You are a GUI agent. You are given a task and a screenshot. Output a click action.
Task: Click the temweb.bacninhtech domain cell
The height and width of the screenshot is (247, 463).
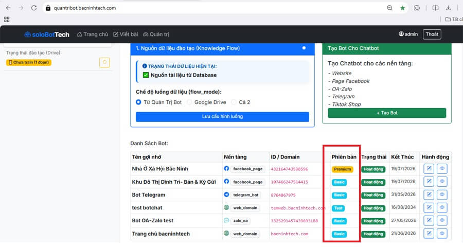(298, 208)
